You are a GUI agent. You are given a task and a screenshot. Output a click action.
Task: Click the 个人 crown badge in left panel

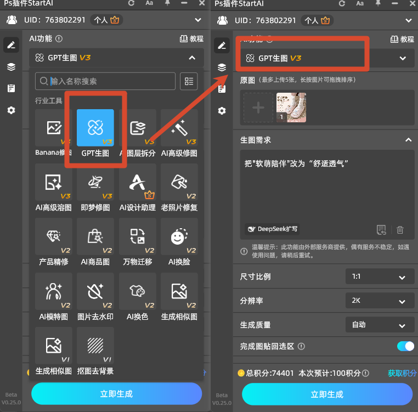point(106,20)
